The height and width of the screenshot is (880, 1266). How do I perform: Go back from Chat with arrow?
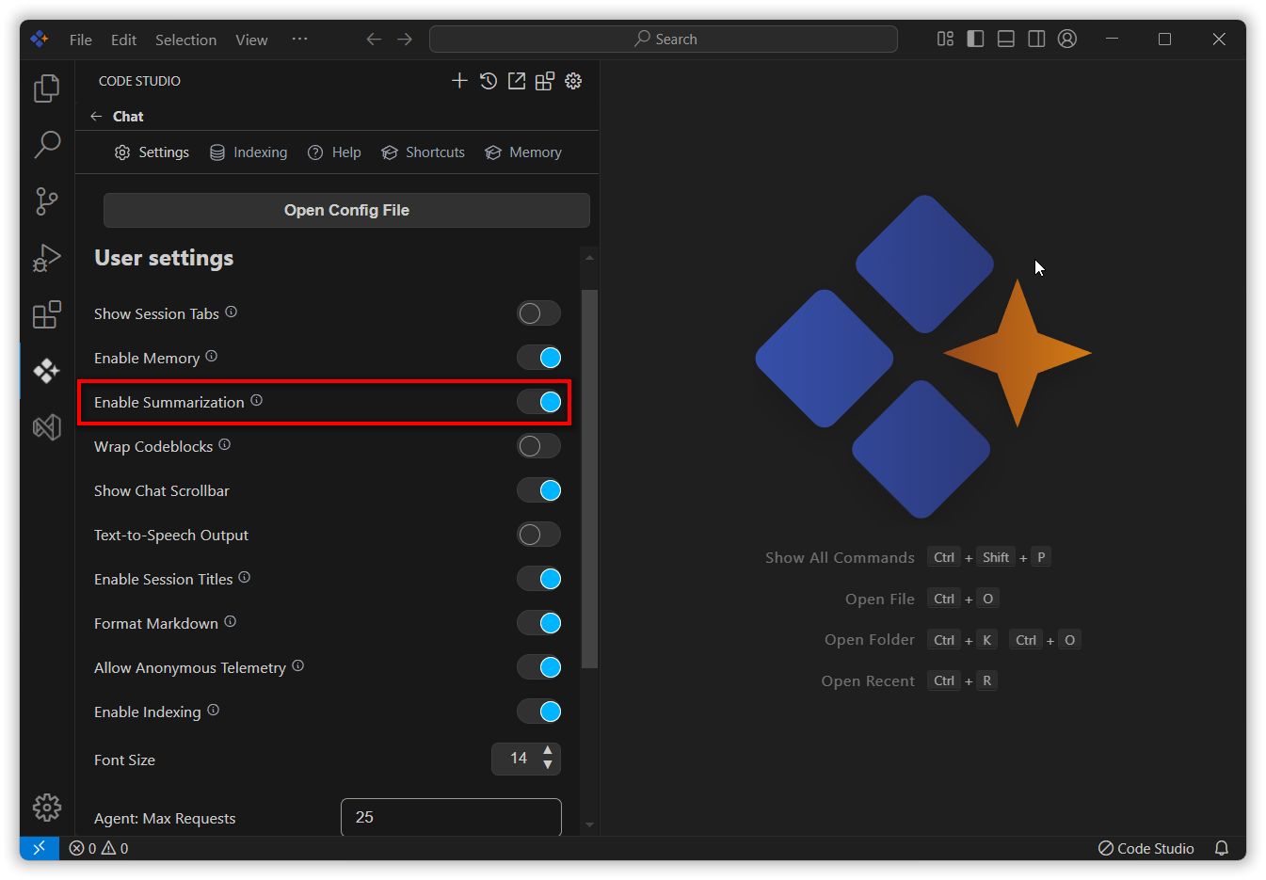[96, 116]
